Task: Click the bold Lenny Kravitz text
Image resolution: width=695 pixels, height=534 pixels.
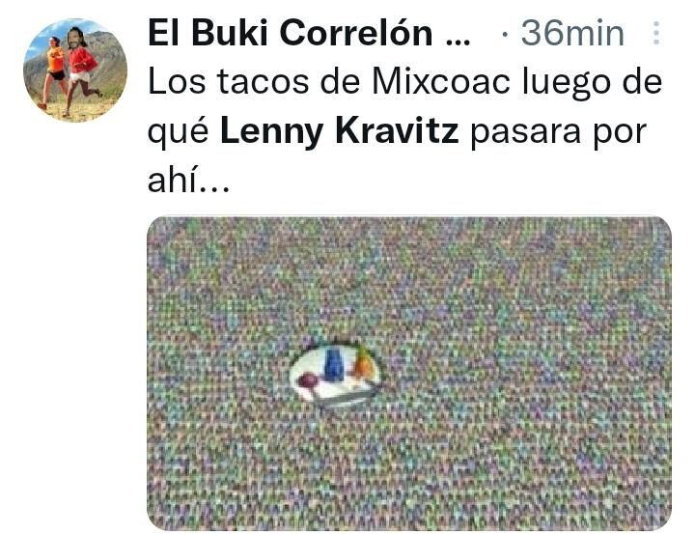Action: tap(340, 131)
